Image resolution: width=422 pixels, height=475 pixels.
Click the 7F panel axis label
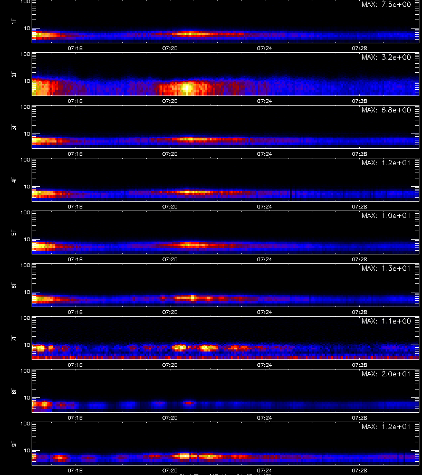point(13,338)
